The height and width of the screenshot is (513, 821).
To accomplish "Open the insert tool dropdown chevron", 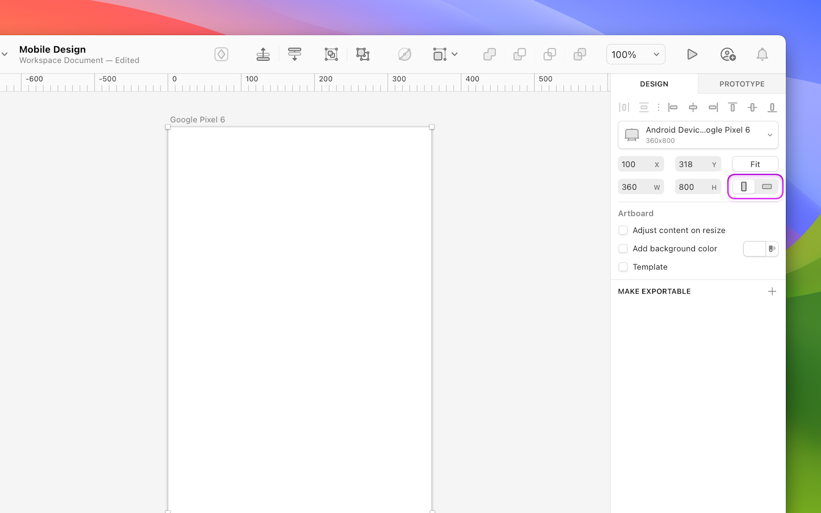I will [455, 54].
